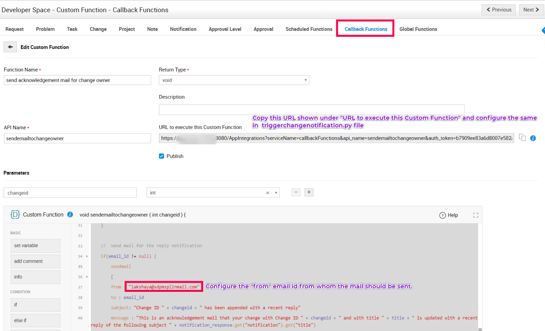Click the info icon beside Custom Function title
The height and width of the screenshot is (331, 545).
tap(70, 215)
